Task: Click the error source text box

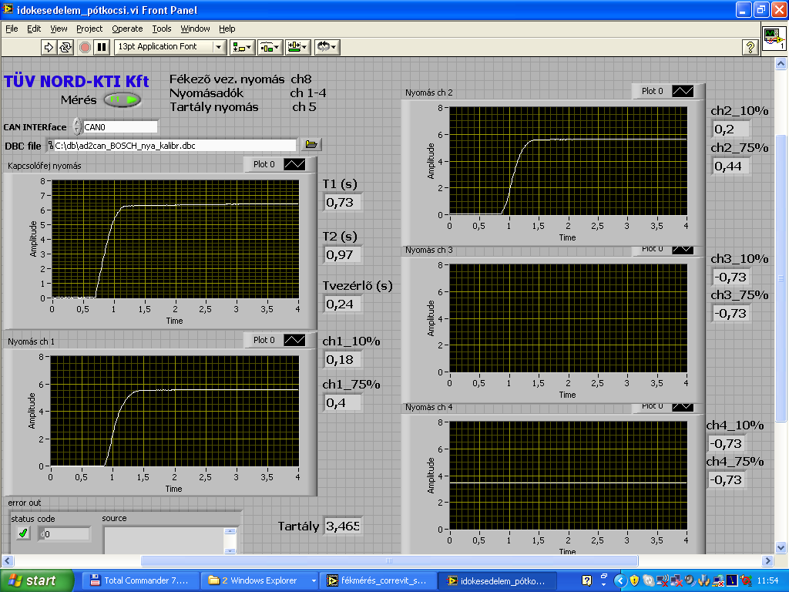Action: point(165,540)
